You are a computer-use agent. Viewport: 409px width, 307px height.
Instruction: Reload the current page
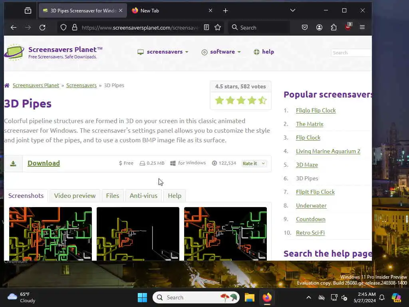[42, 28]
